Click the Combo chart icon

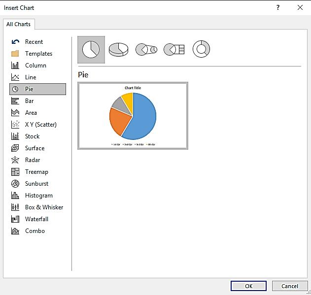pyautogui.click(x=15, y=231)
